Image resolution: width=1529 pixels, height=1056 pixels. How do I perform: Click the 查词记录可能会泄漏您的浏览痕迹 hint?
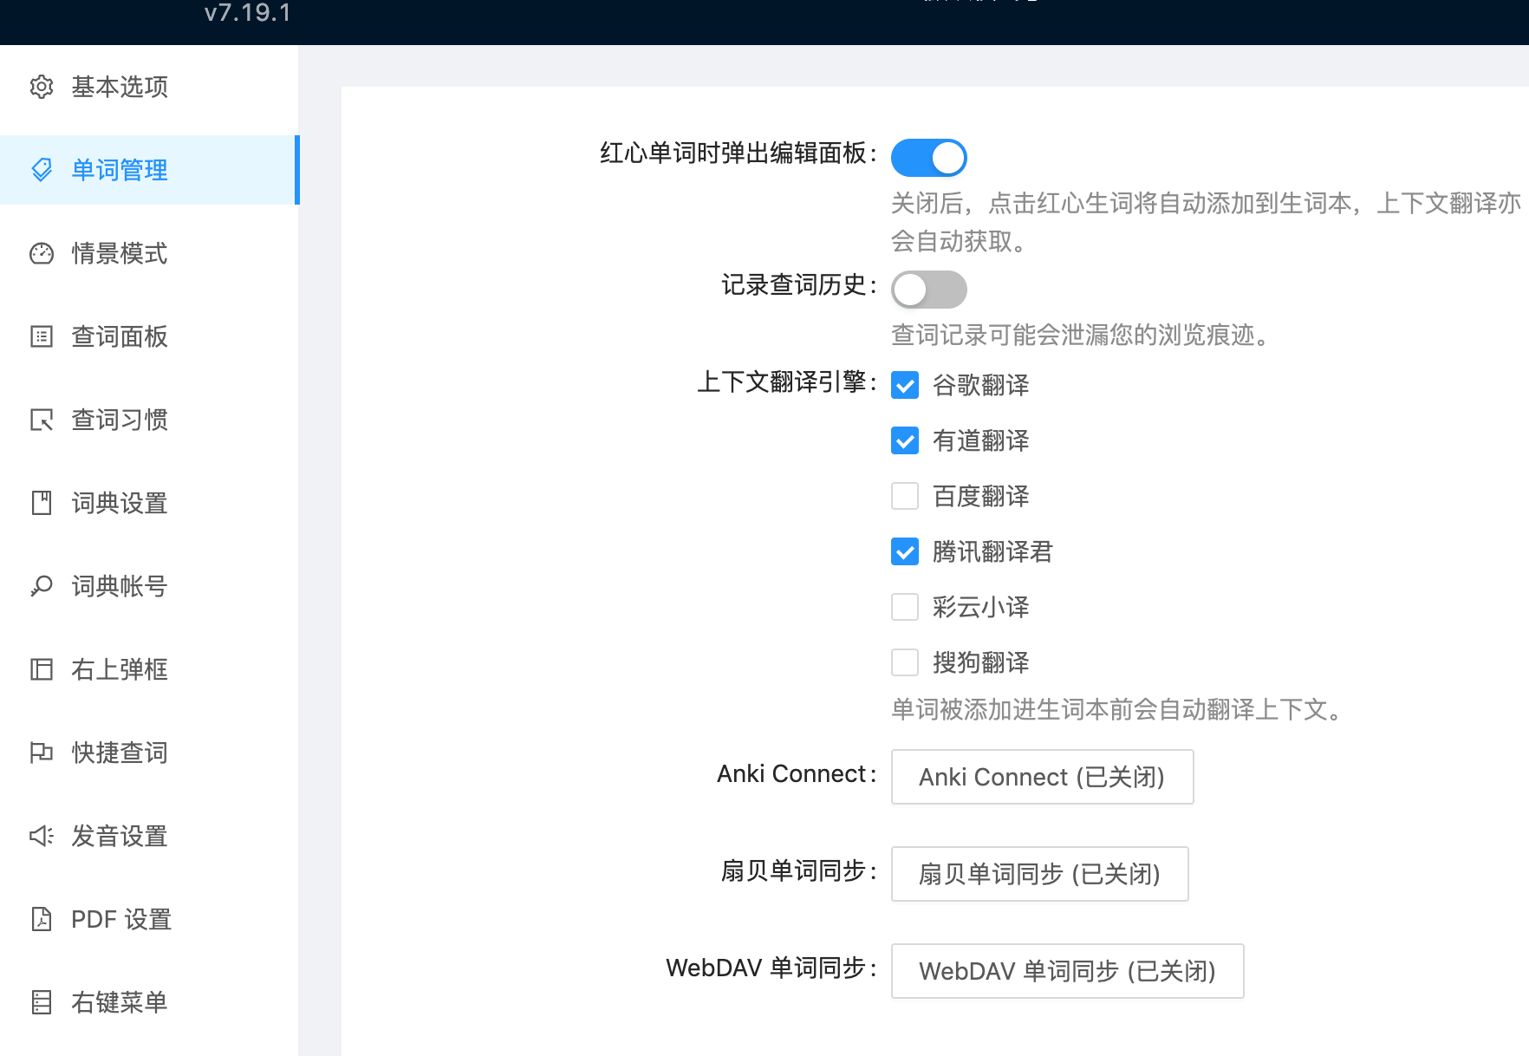(x=1081, y=335)
